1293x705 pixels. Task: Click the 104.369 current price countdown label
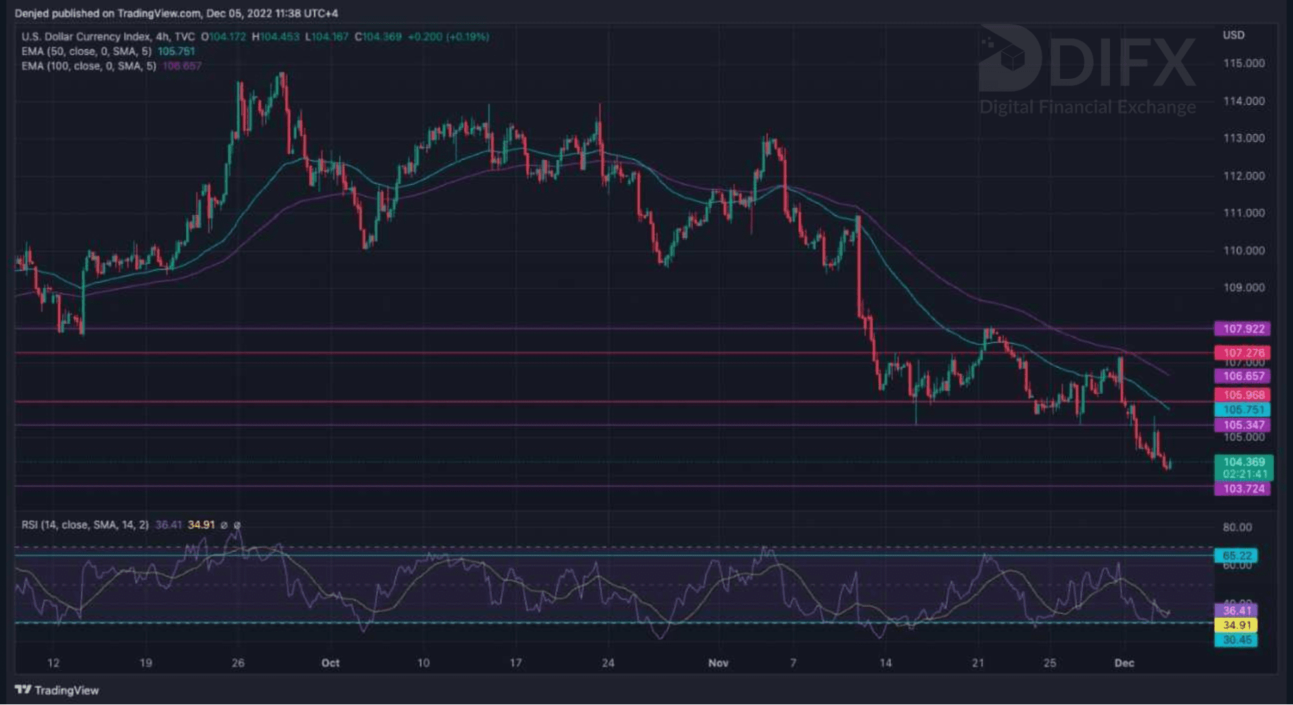click(x=1243, y=468)
